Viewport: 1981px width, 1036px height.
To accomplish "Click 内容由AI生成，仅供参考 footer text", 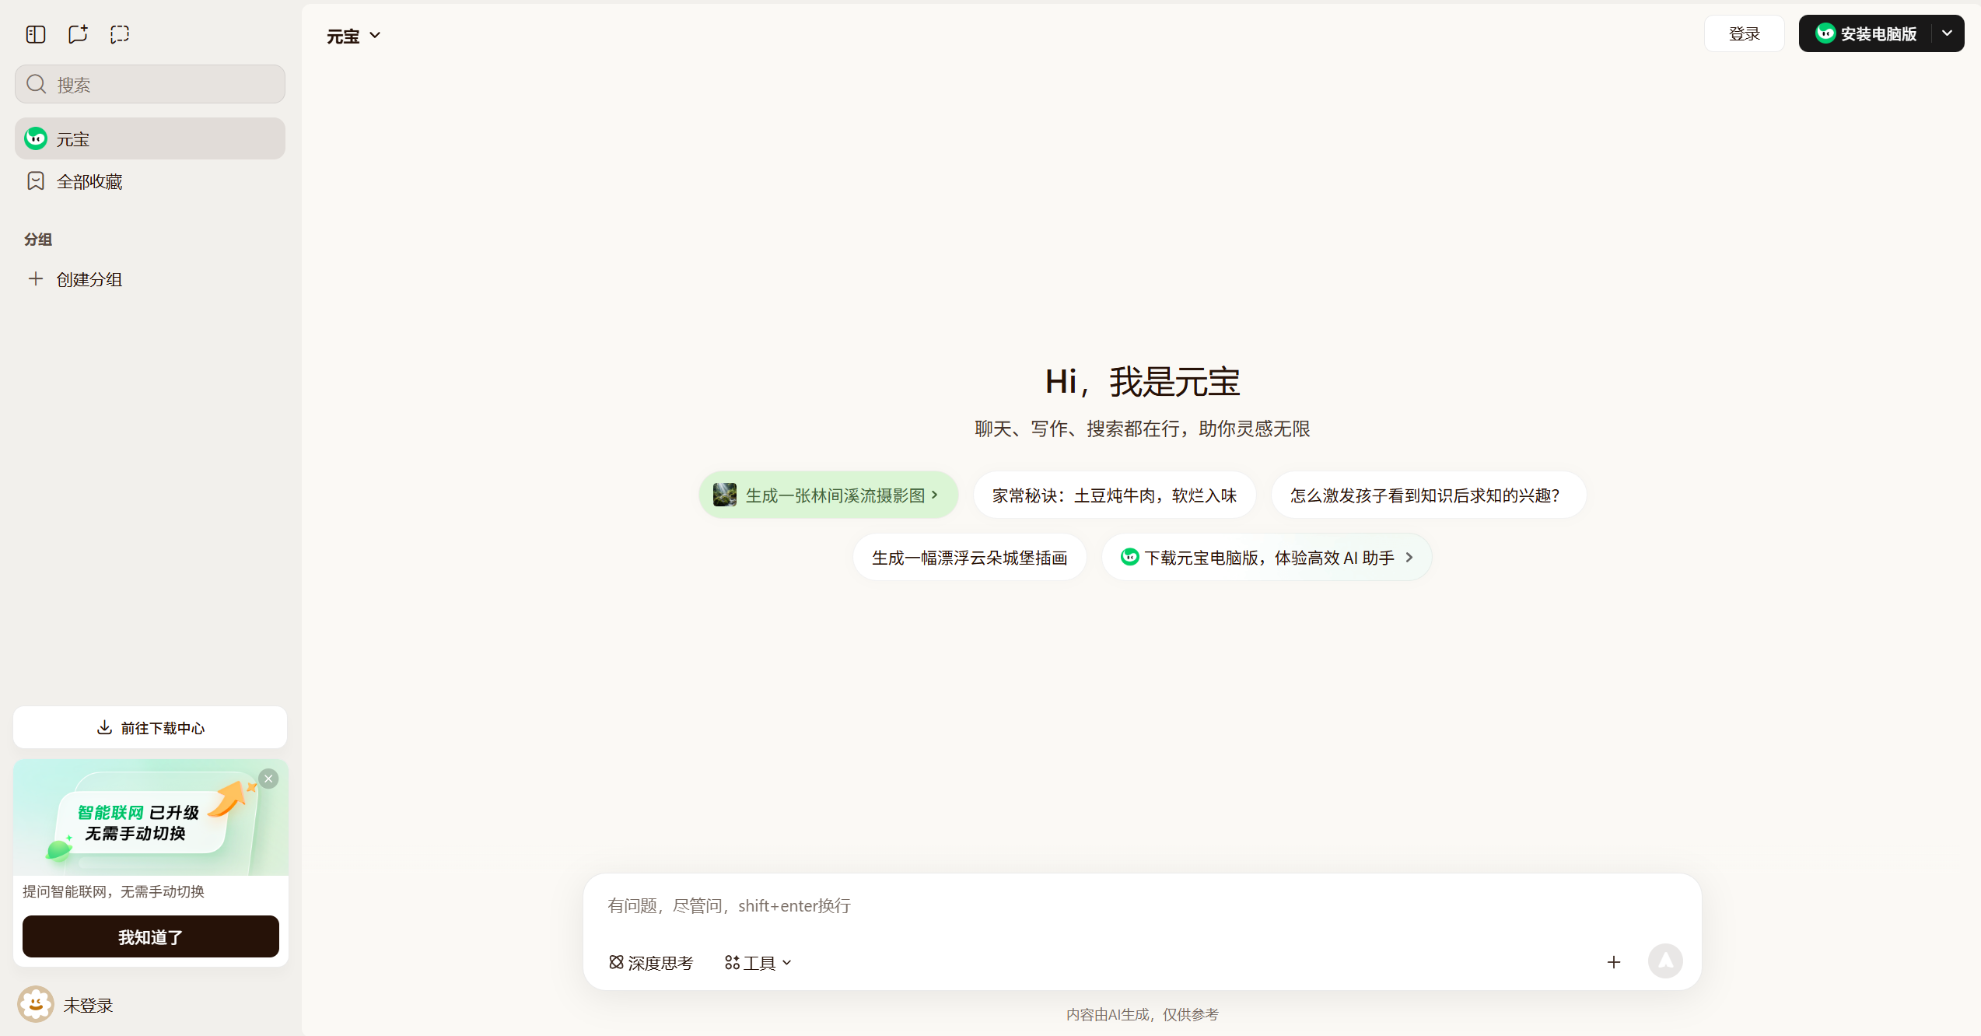I will click(x=1142, y=1014).
